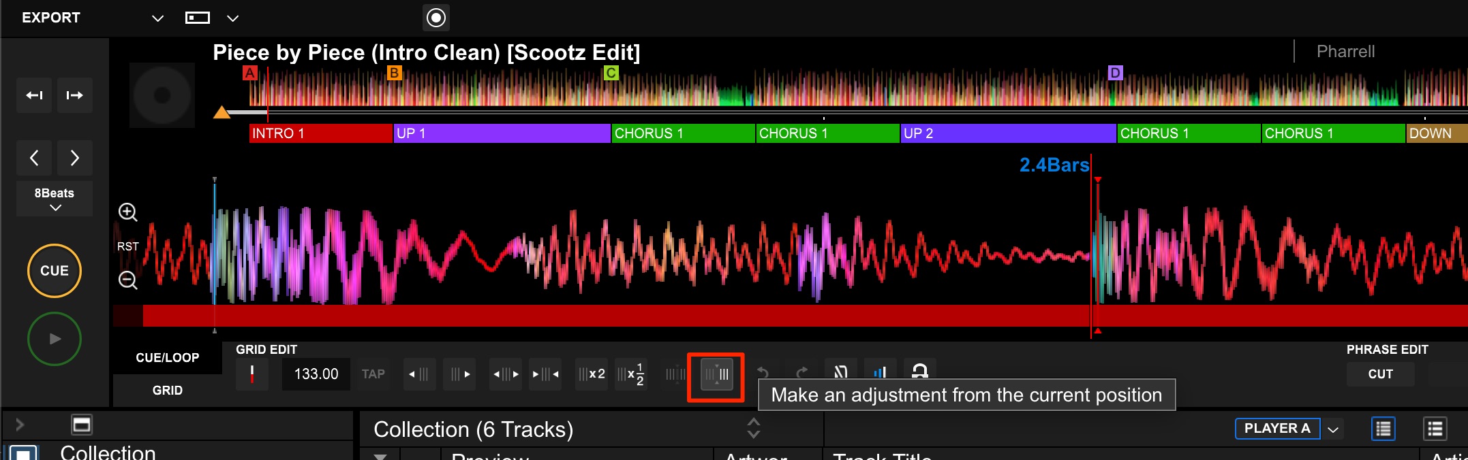Toggle the metronome bars icon
The image size is (1468, 460).
coord(881,372)
